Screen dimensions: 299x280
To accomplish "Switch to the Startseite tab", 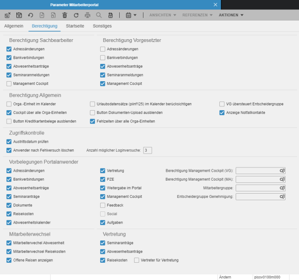I will pyautogui.click(x=75, y=26).
